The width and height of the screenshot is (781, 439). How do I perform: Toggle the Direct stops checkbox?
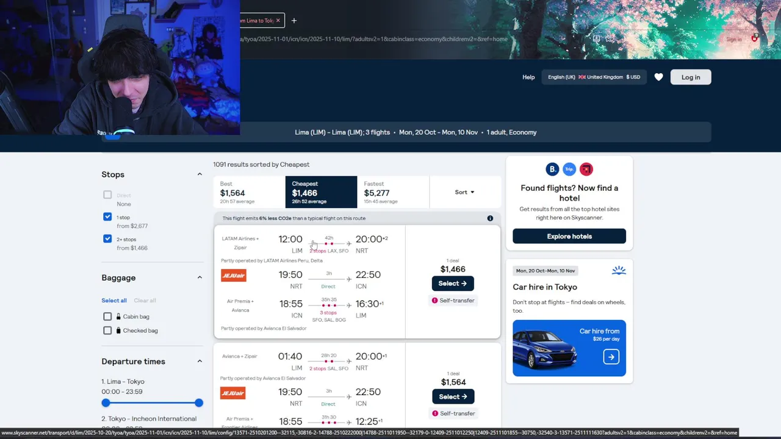tap(107, 195)
